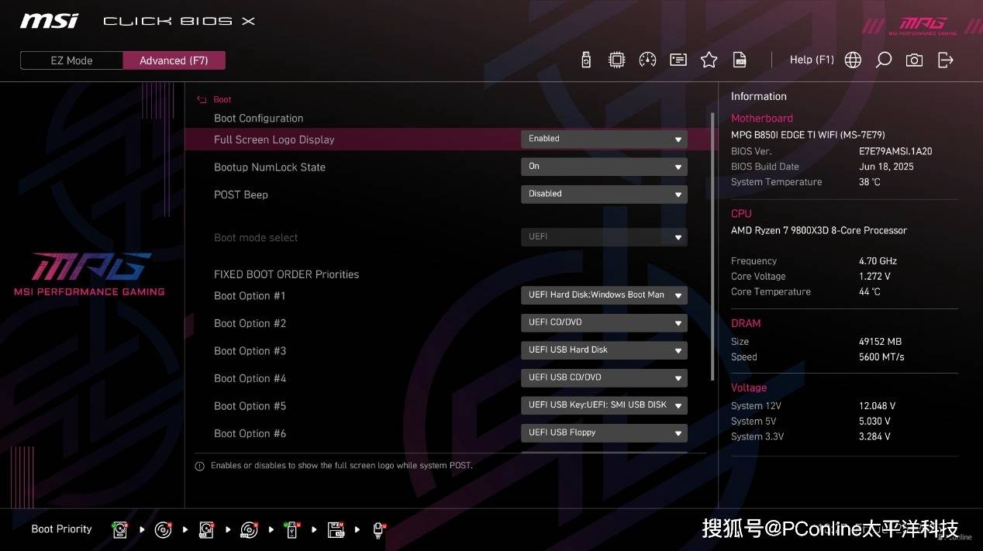Click System 3.3V 3.284 V value
The image size is (983, 551).
[874, 437]
